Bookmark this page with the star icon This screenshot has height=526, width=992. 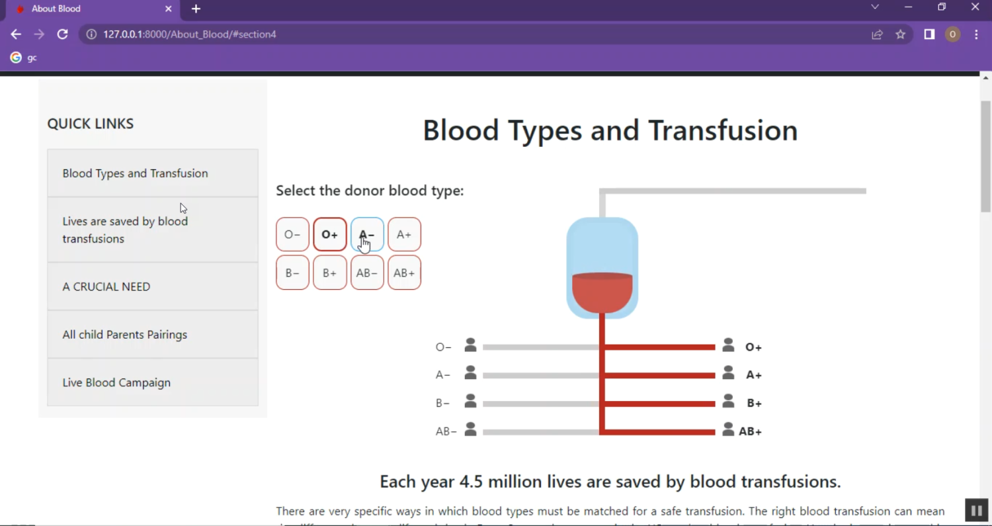(900, 34)
